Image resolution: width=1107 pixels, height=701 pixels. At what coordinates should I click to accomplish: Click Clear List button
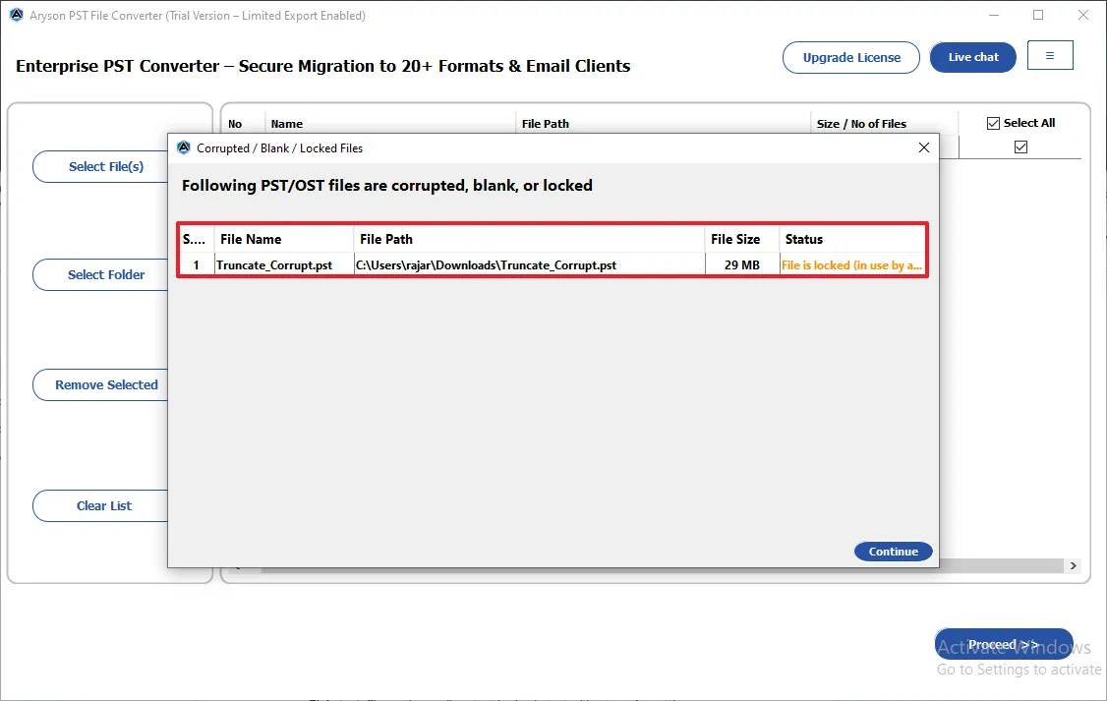click(x=100, y=505)
